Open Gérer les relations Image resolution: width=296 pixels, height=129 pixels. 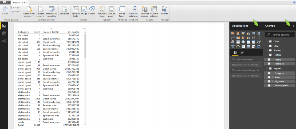pyautogui.click(x=133, y=10)
